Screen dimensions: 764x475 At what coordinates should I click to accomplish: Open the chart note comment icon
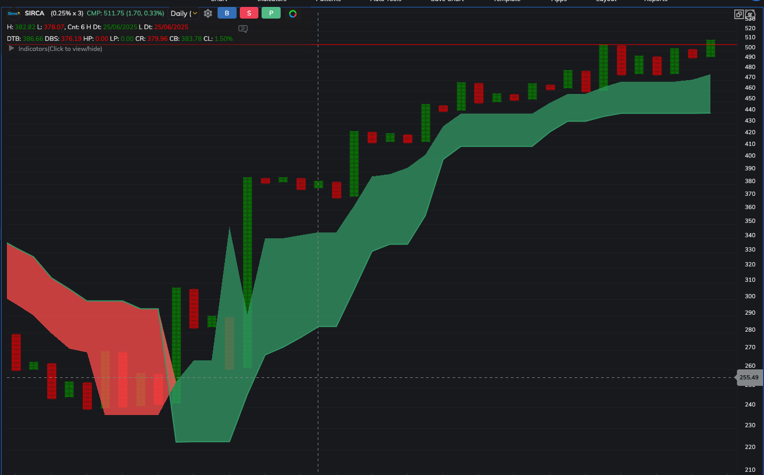click(x=243, y=29)
